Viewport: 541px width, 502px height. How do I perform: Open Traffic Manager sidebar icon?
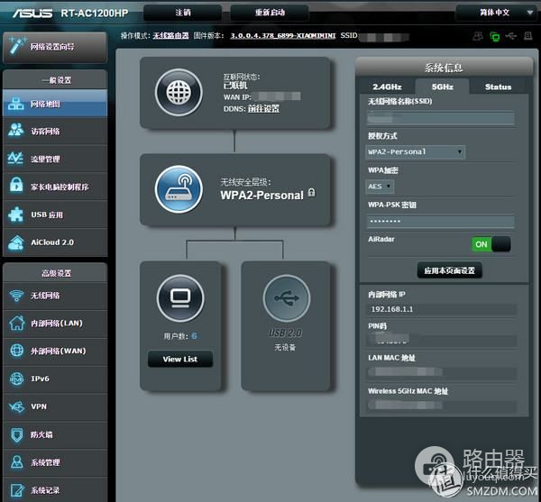pyautogui.click(x=16, y=159)
